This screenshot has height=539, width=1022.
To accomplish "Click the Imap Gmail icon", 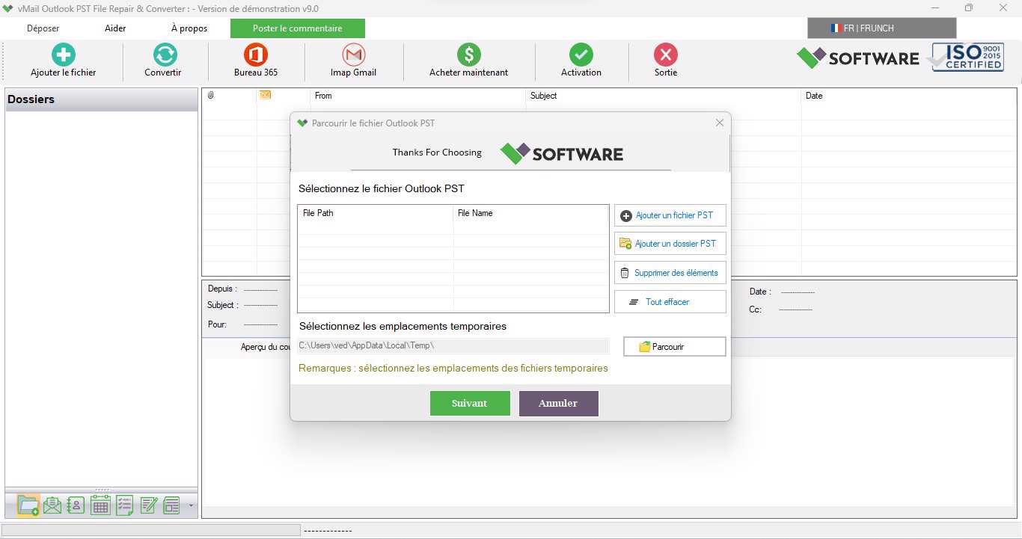I will coord(354,55).
